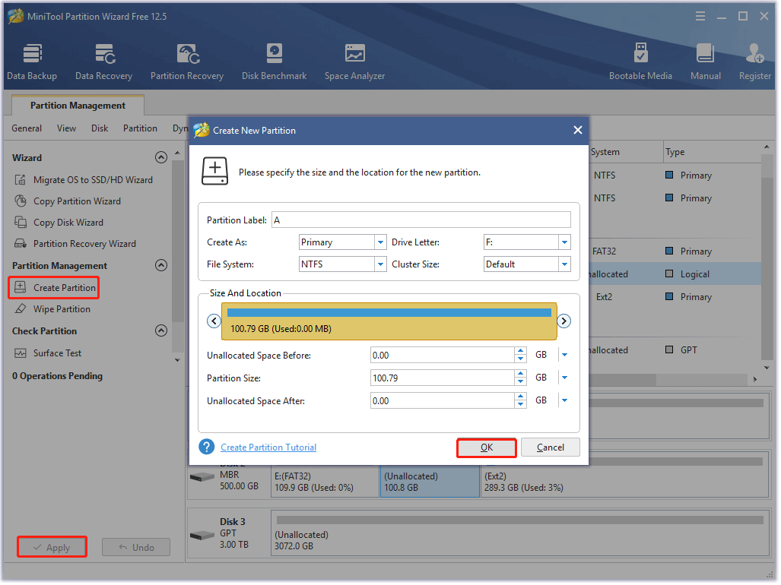Click Unallocated Space After value field
781x585 pixels.
[x=443, y=401]
